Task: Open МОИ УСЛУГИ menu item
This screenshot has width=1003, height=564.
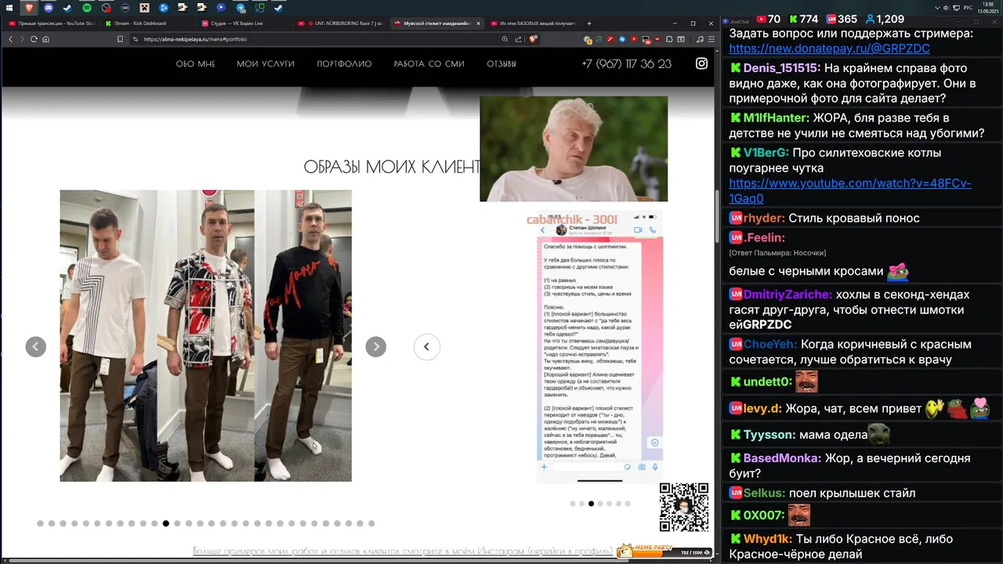Action: tap(266, 64)
